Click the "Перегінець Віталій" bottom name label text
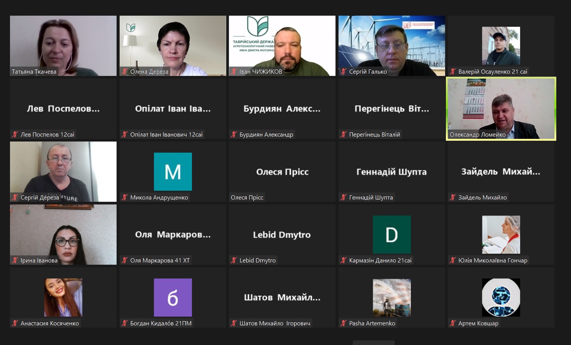The height and width of the screenshot is (345, 571). point(374,135)
